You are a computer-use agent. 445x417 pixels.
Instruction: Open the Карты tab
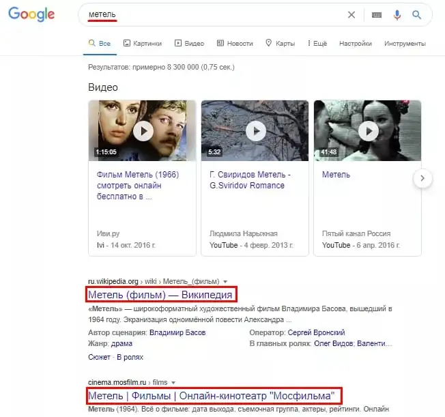[x=280, y=44]
